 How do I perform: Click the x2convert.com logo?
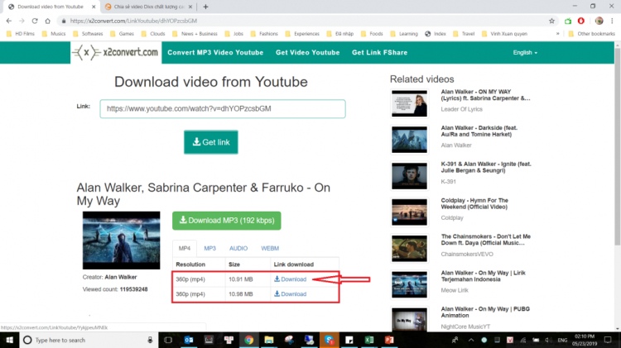tap(116, 53)
